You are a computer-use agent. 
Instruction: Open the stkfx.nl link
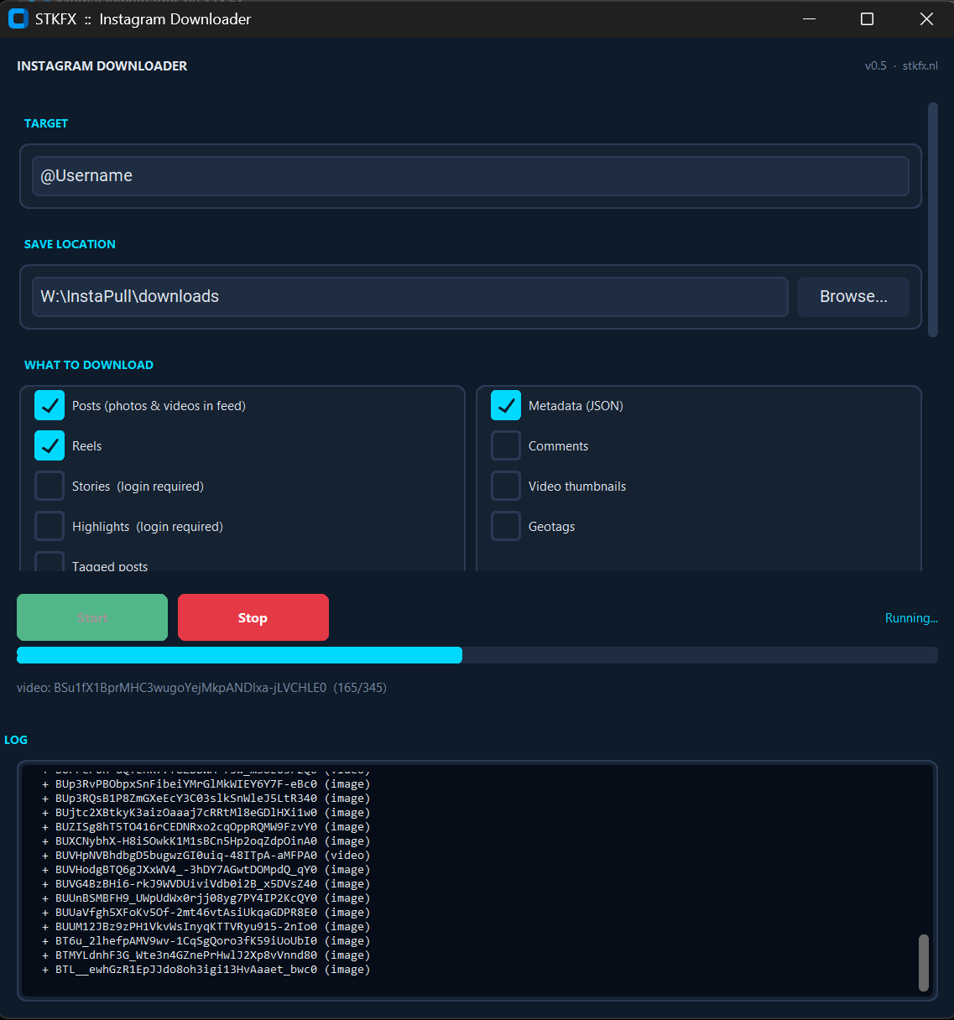click(920, 65)
